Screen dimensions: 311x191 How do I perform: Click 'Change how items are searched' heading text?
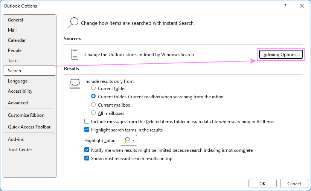click(138, 23)
